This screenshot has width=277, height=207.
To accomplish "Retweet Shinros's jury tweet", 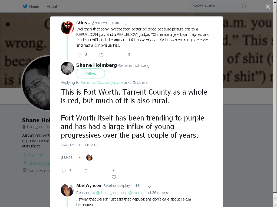I will [x=101, y=55].
